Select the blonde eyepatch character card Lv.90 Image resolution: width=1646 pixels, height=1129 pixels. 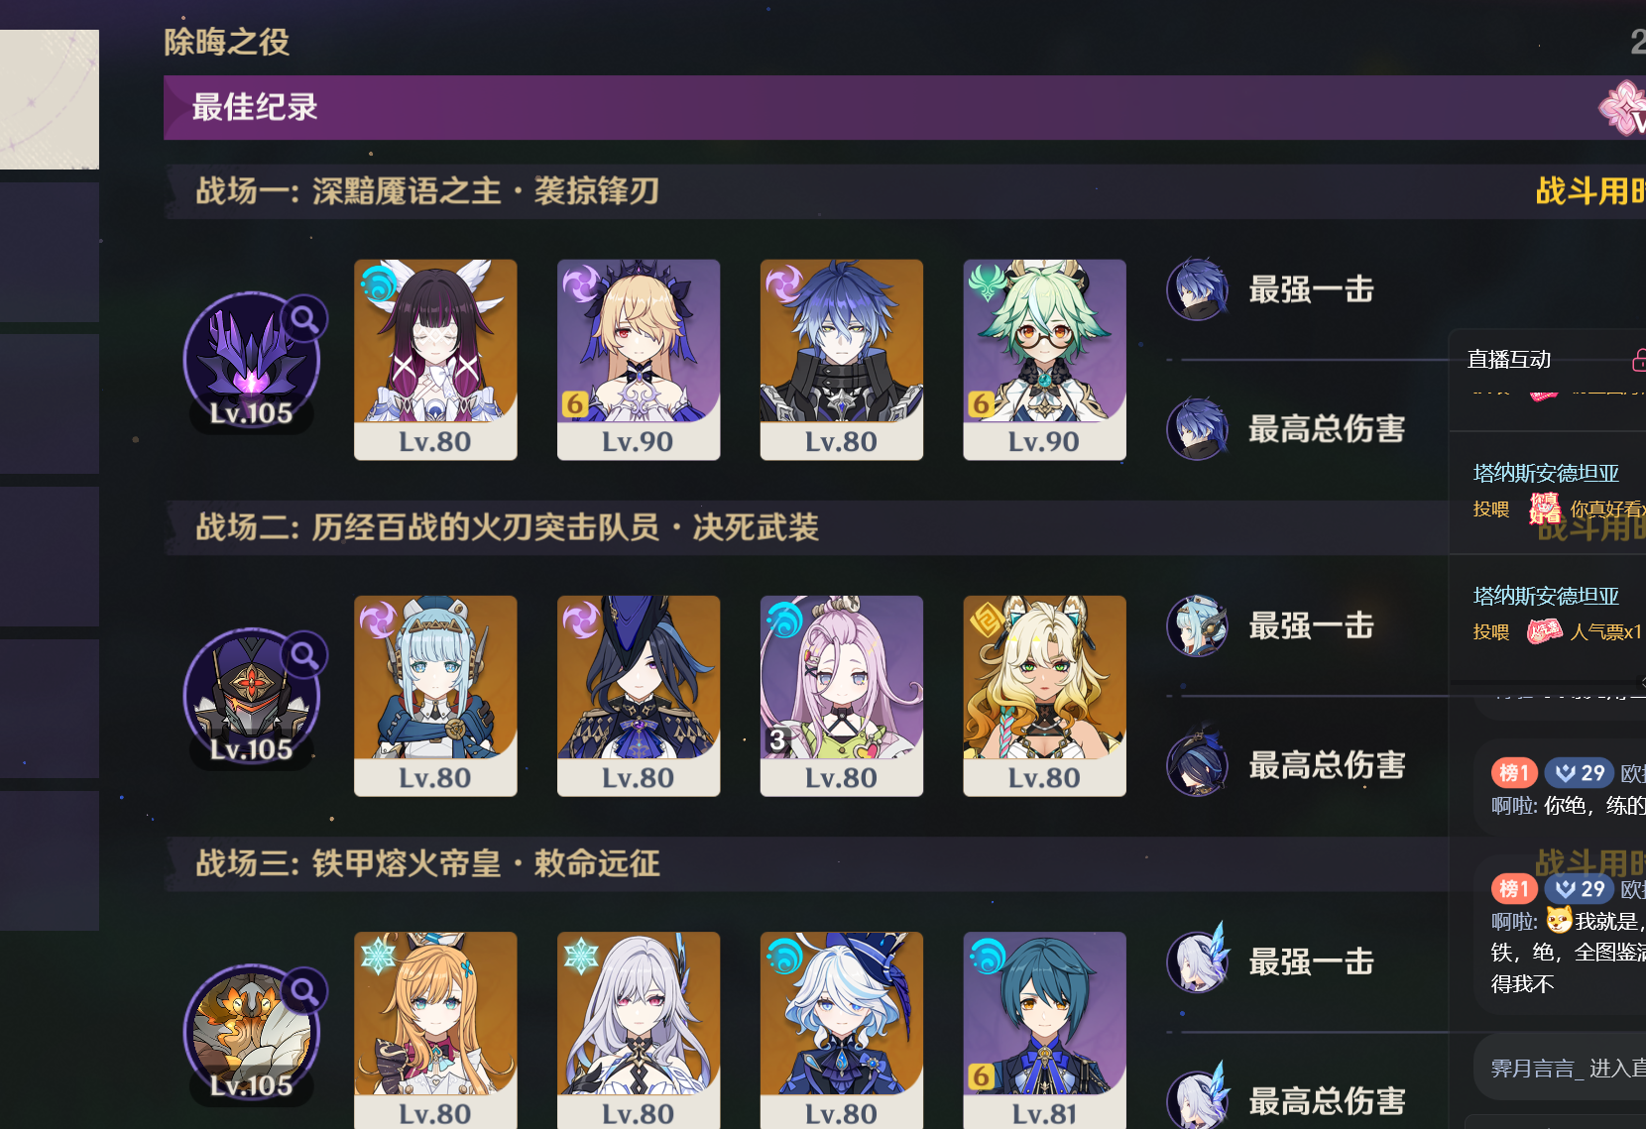coord(639,360)
